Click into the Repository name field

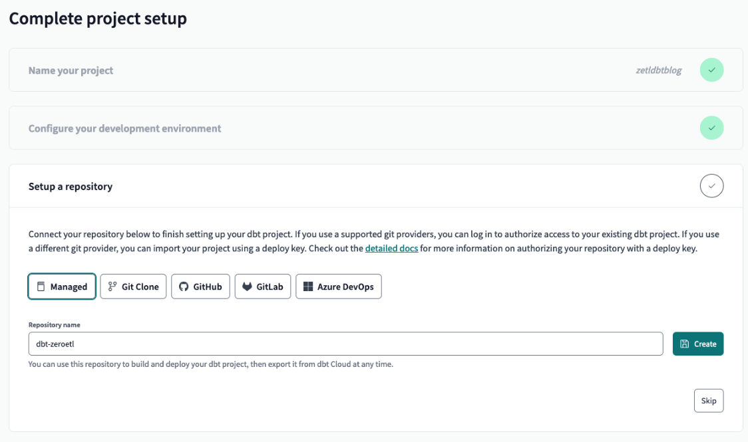pos(345,344)
